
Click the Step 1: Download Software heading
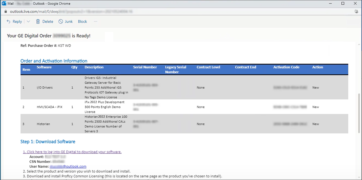tap(48, 141)
